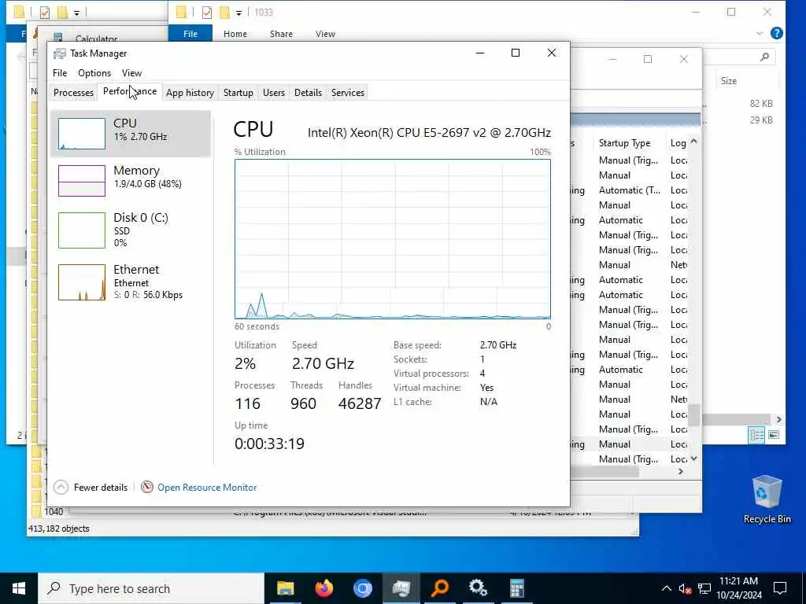The width and height of the screenshot is (806, 604).
Task: Click the new folder icon in 1033 title bar
Action: [224, 13]
